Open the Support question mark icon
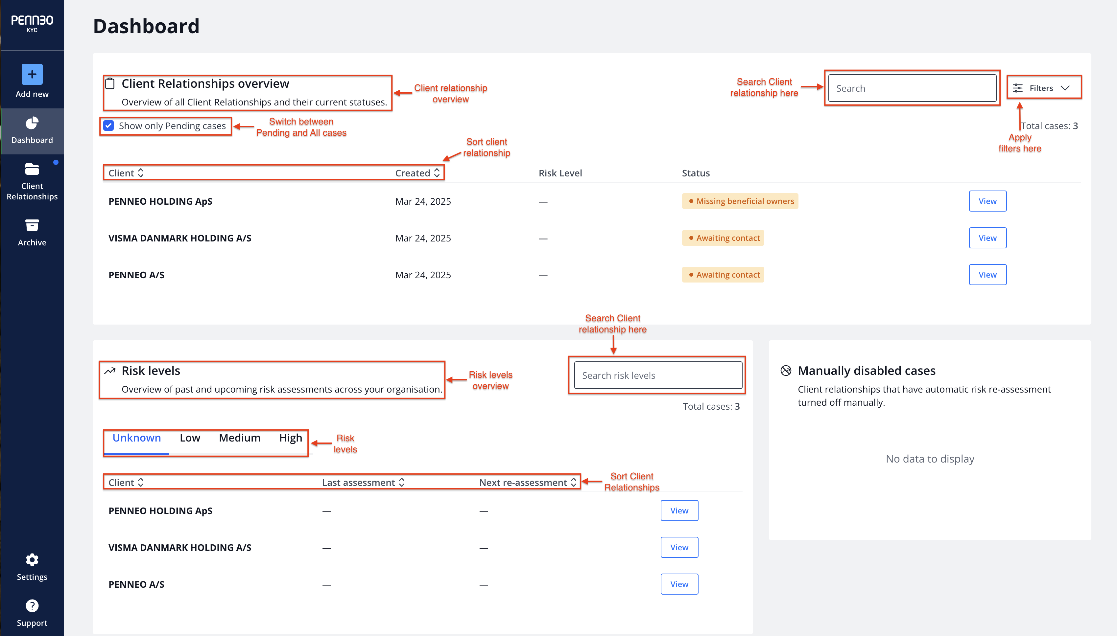Viewport: 1117px width, 636px height. (x=32, y=606)
